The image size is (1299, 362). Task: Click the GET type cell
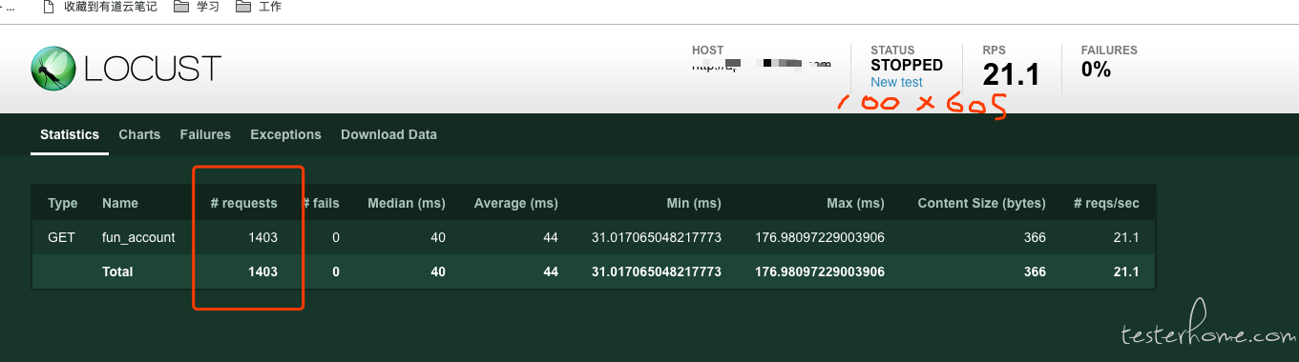pyautogui.click(x=61, y=237)
